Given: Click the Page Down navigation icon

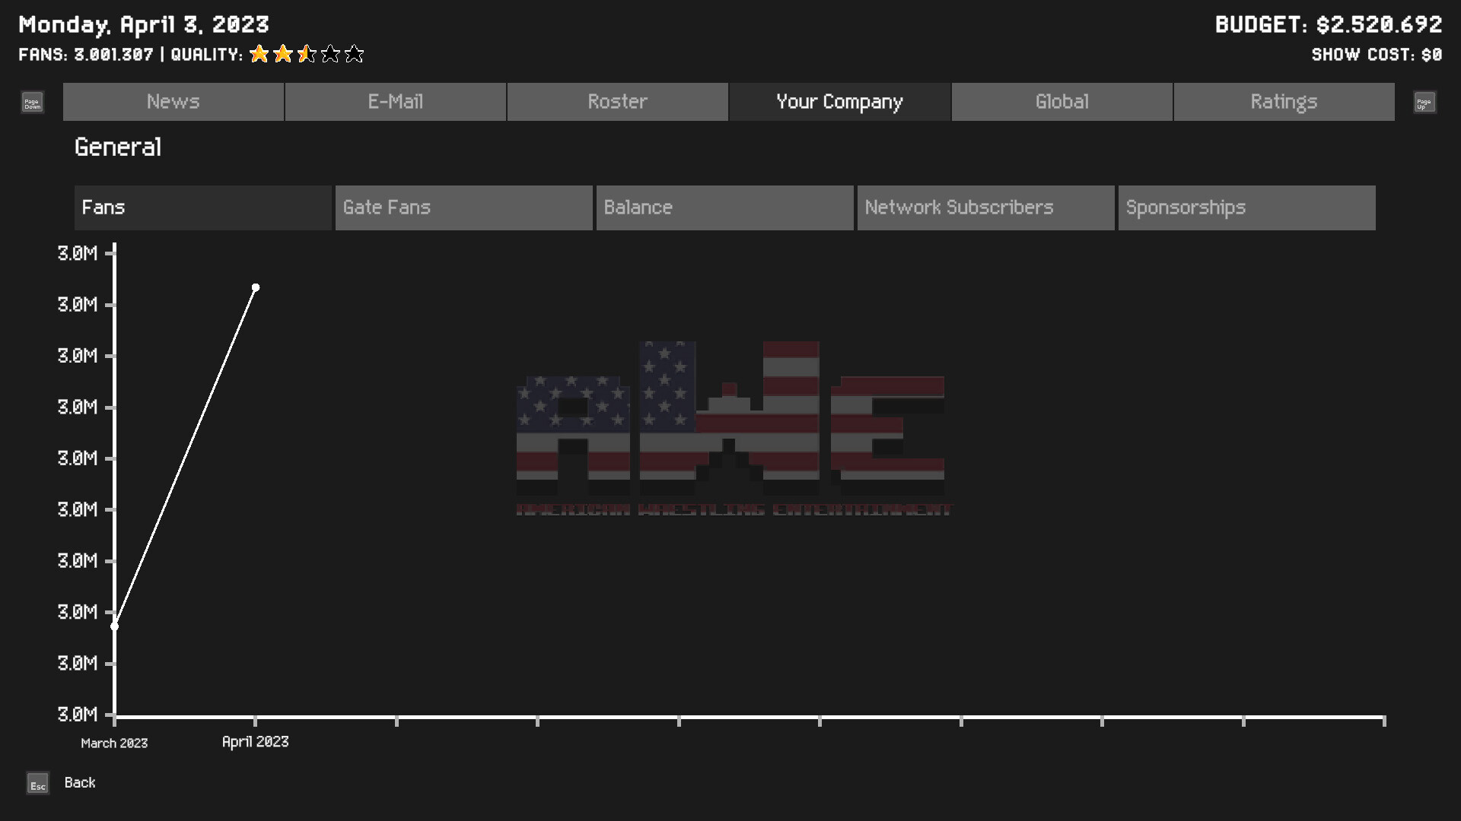Looking at the screenshot, I should (30, 101).
